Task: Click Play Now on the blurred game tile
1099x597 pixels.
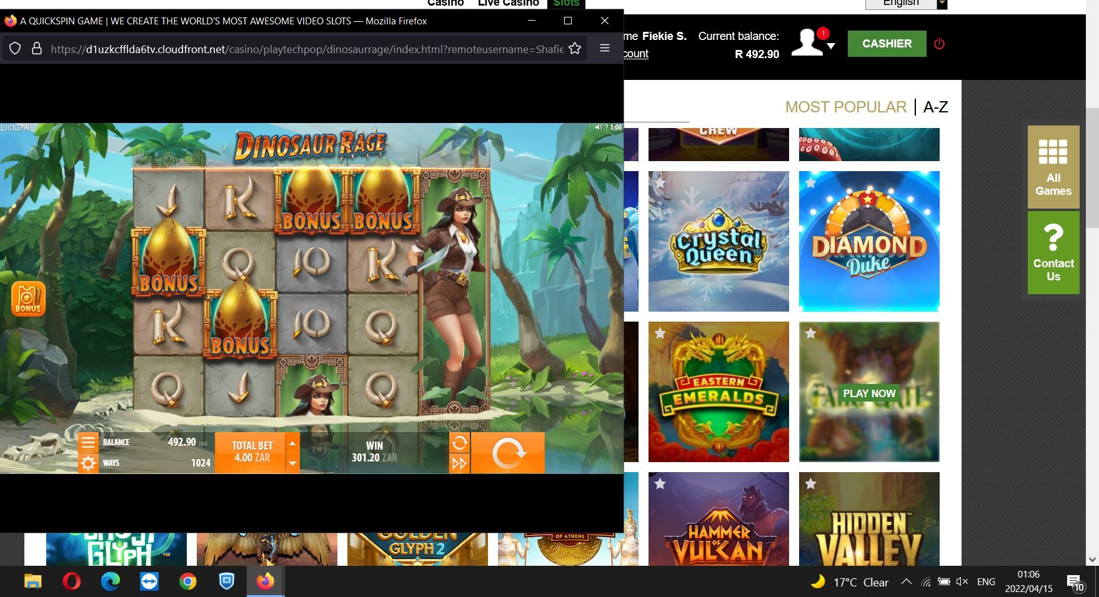Action: (x=869, y=393)
